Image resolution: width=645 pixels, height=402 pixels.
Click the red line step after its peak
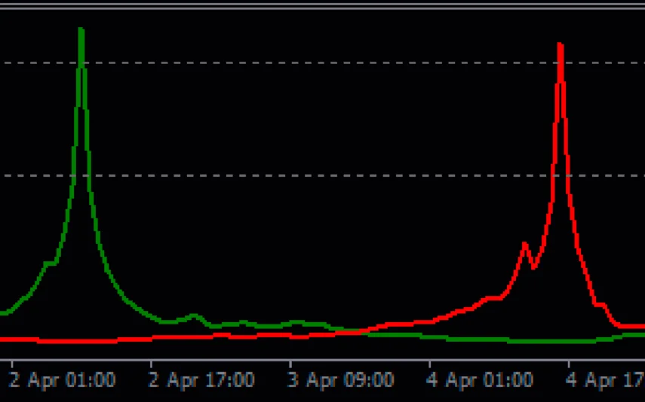coord(601,305)
